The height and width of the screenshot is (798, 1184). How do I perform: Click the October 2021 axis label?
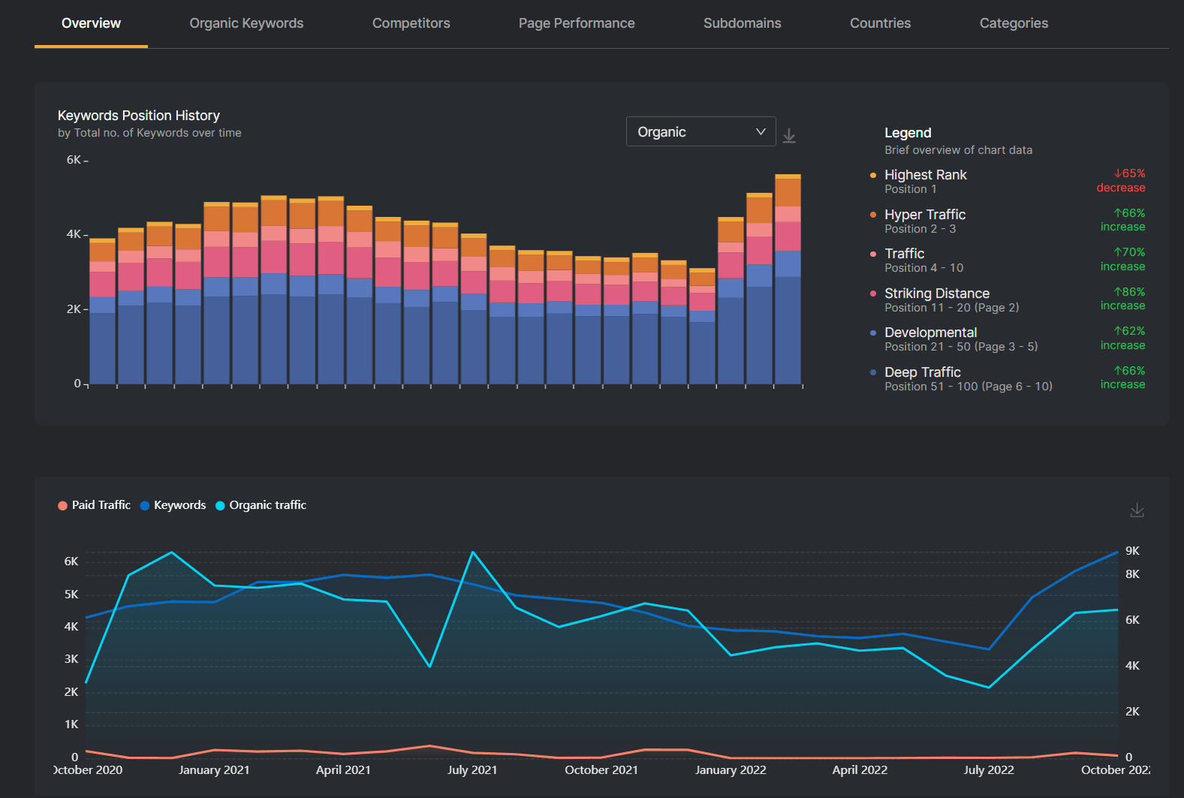[x=601, y=770]
